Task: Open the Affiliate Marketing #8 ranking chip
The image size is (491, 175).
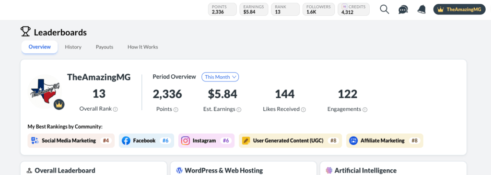Action: click(385, 140)
